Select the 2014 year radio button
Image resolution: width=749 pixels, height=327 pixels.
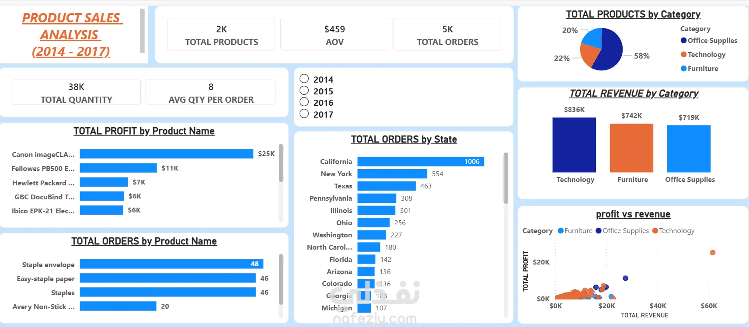click(x=304, y=79)
